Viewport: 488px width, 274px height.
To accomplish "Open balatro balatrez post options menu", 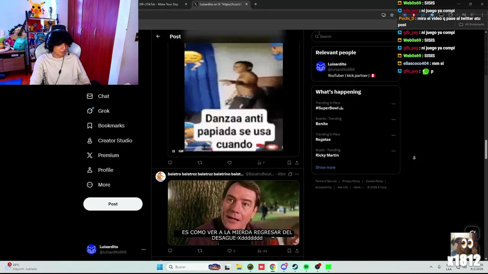I will [x=297, y=174].
